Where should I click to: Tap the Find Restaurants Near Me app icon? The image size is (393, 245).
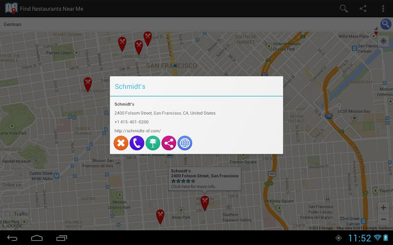tap(11, 8)
